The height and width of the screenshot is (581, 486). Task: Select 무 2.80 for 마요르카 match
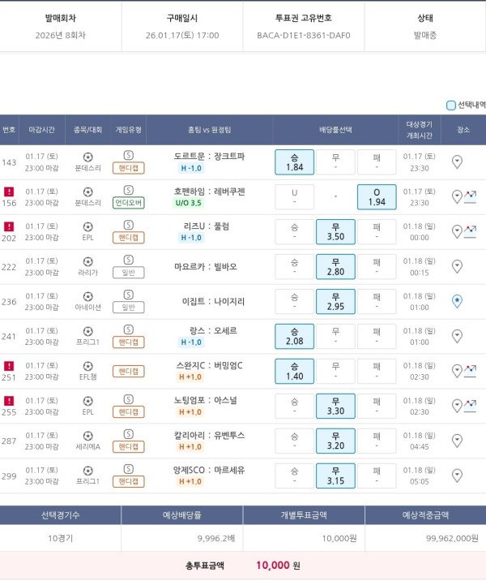tap(335, 266)
